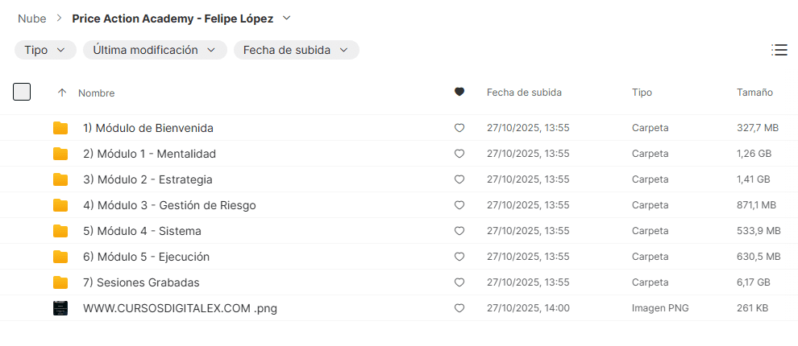Click the folder icon for Módulo 5 - Ejecución
Image resolution: width=798 pixels, height=346 pixels.
pos(60,257)
